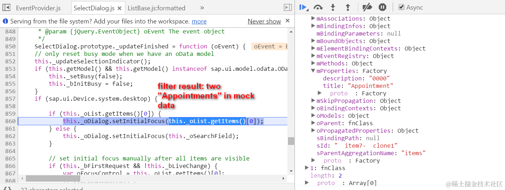Show more open file tabs
This screenshot has height=190, width=505.
[202, 7]
